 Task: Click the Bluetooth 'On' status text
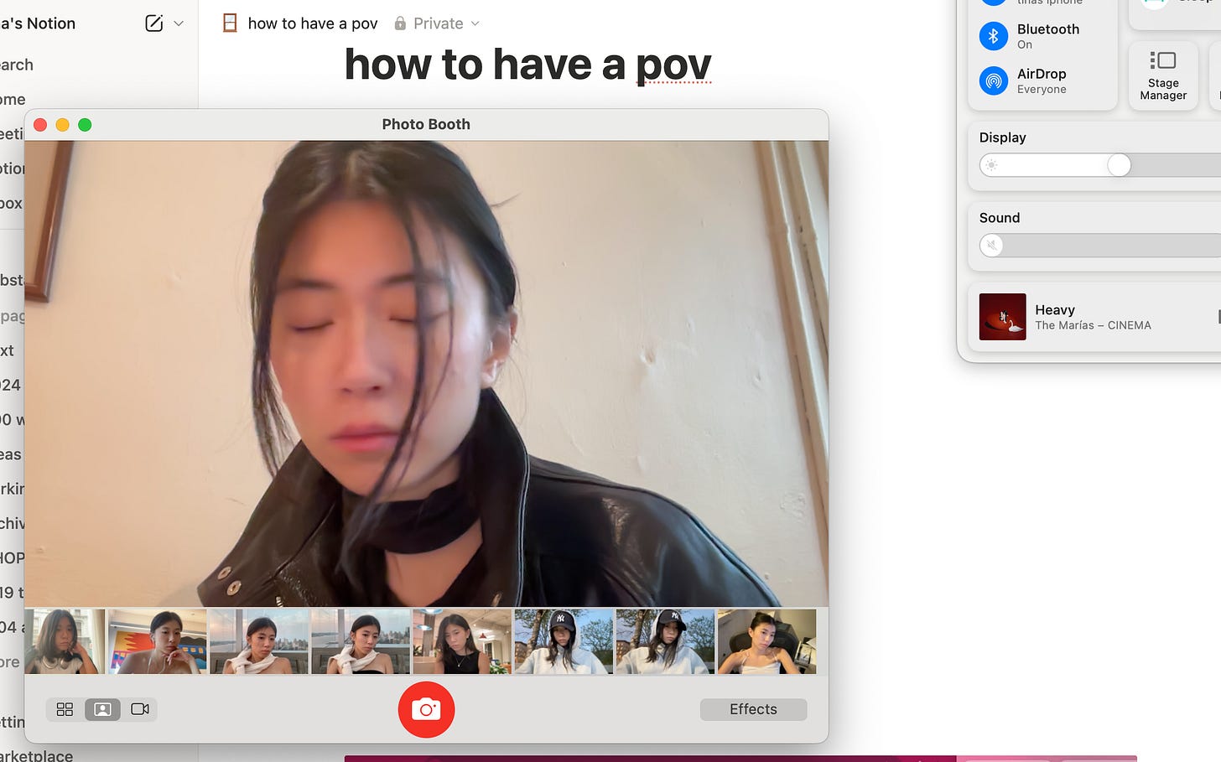coord(1025,45)
